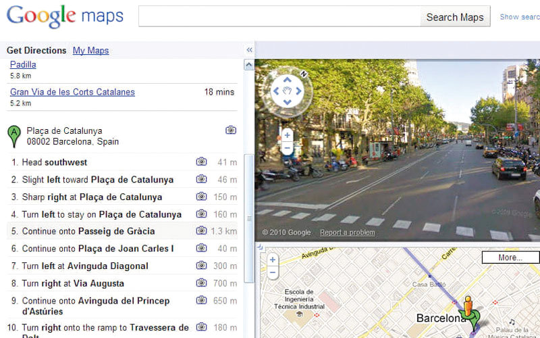Viewport: 540px width, 338px height.
Task: Click camera icon next to Plaça de Catalunya address
Action: (231, 130)
